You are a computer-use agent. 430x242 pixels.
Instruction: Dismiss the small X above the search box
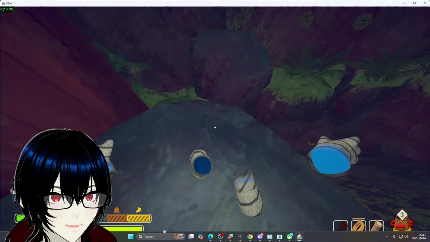[x=164, y=231]
